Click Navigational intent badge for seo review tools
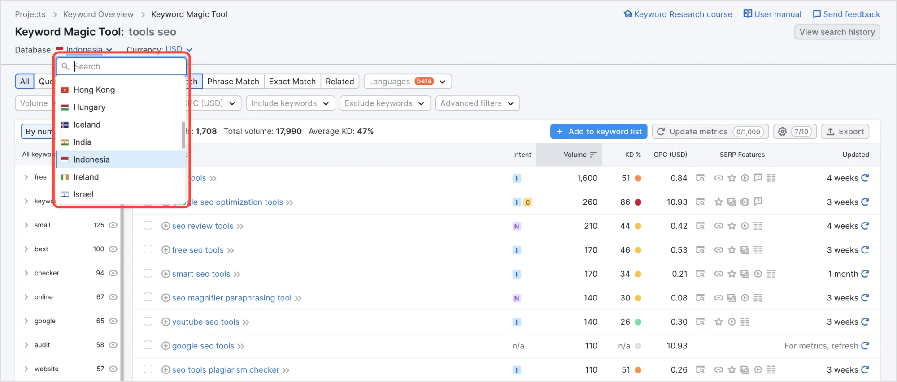Viewport: 897px width, 382px height. point(517,227)
